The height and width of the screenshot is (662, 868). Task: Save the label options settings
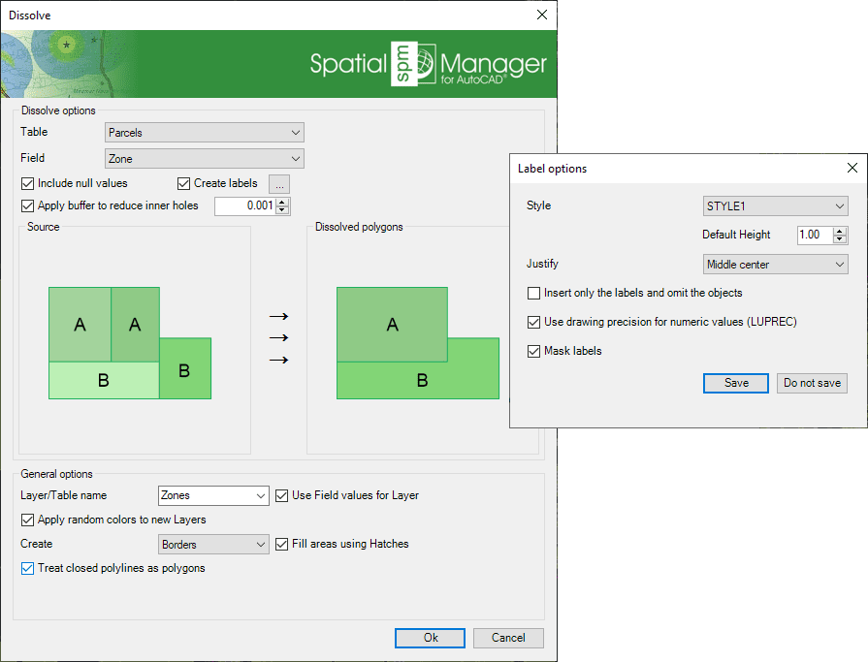(735, 383)
